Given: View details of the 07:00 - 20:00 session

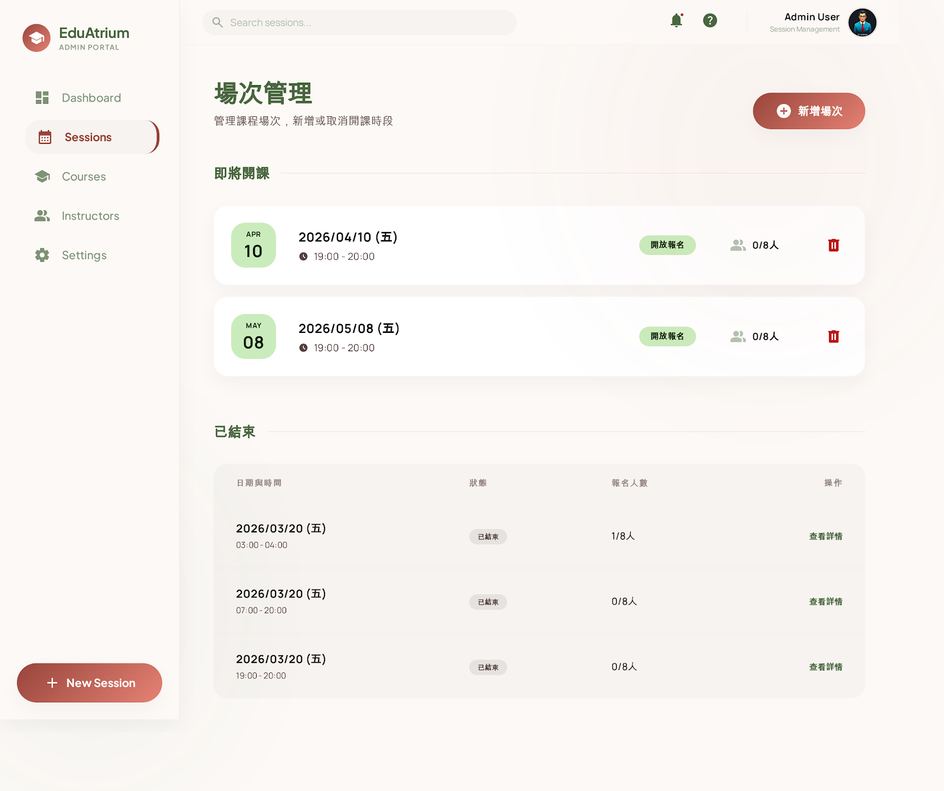Looking at the screenshot, I should coord(825,602).
